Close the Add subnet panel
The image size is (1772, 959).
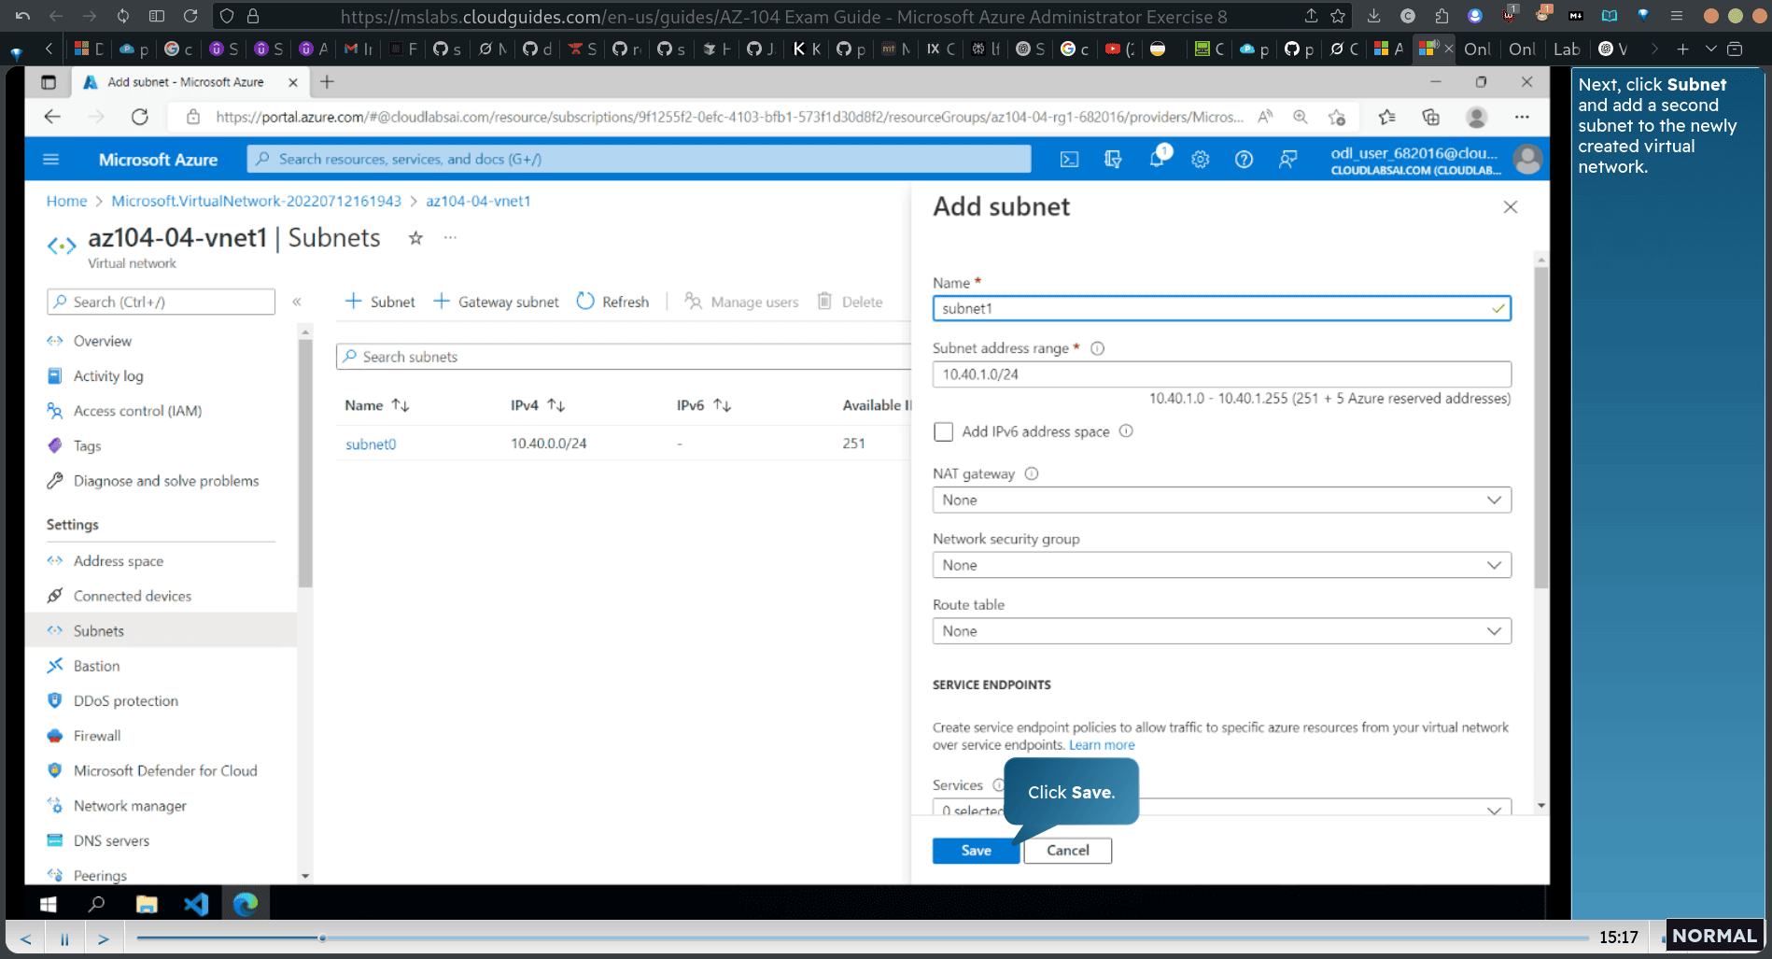point(1511,207)
